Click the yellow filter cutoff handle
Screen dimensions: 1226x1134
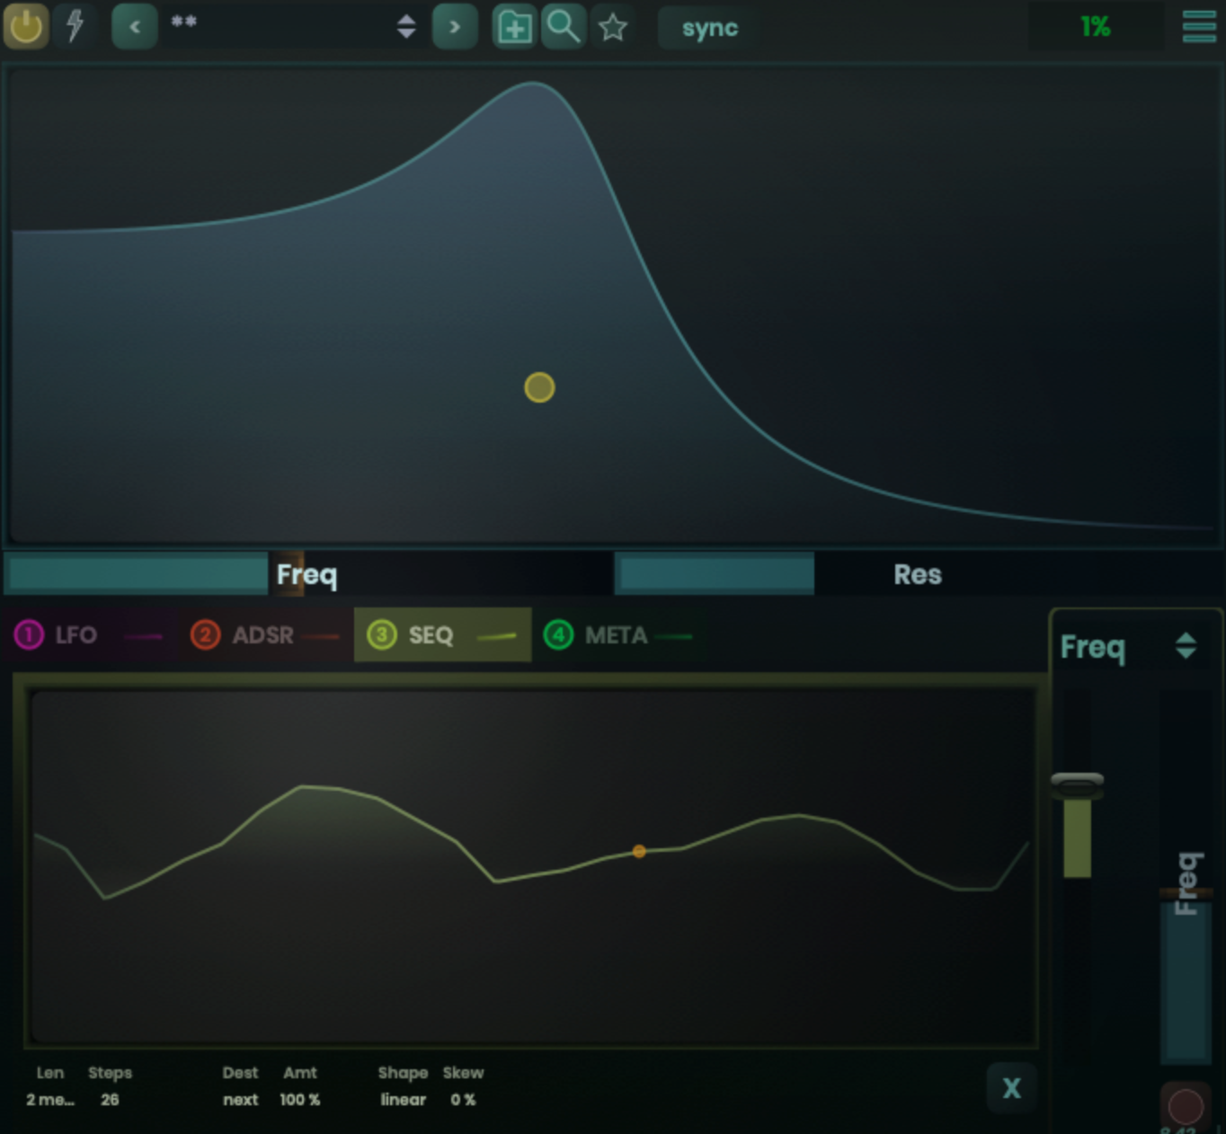point(539,387)
